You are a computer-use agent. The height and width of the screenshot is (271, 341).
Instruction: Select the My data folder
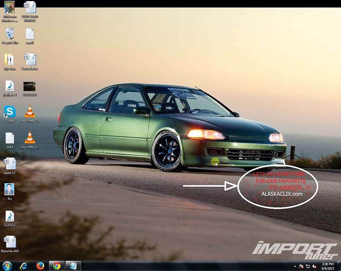pyautogui.click(x=9, y=62)
